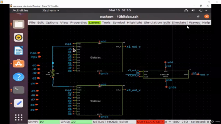
Task: Open the Symbol menu
Action: coord(119,23)
